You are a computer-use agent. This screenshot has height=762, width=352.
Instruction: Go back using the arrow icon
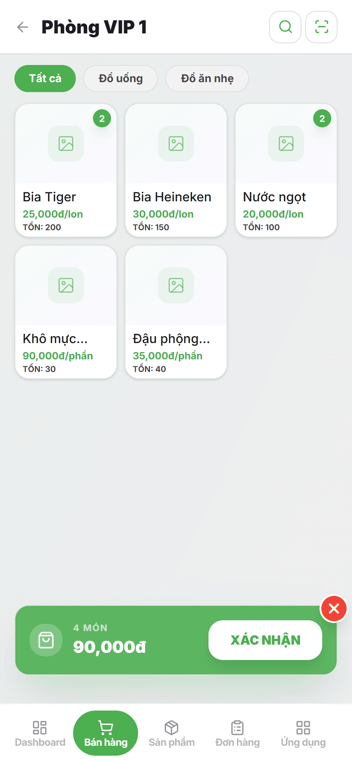23,27
